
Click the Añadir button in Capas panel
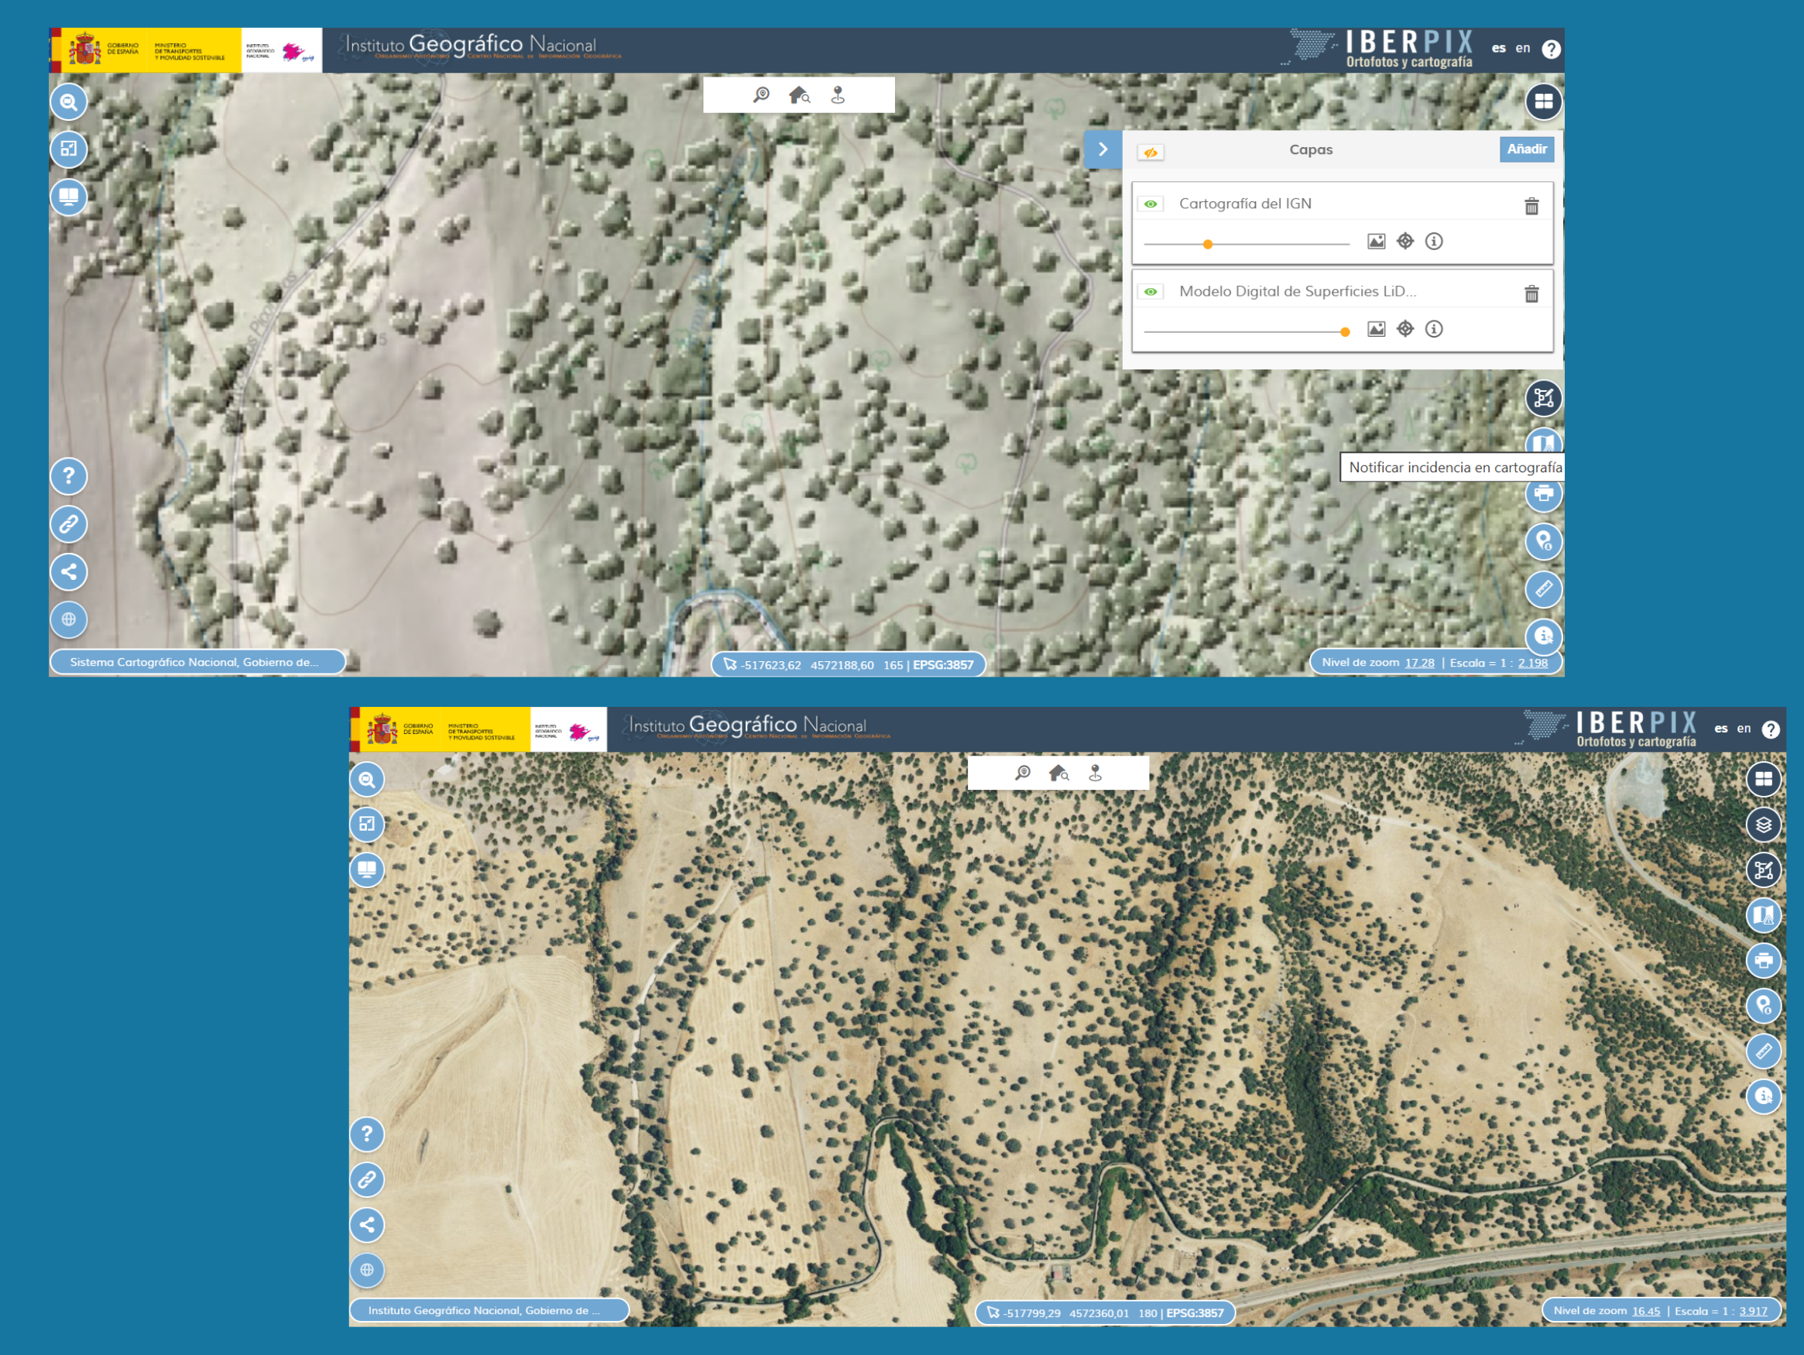(1526, 149)
